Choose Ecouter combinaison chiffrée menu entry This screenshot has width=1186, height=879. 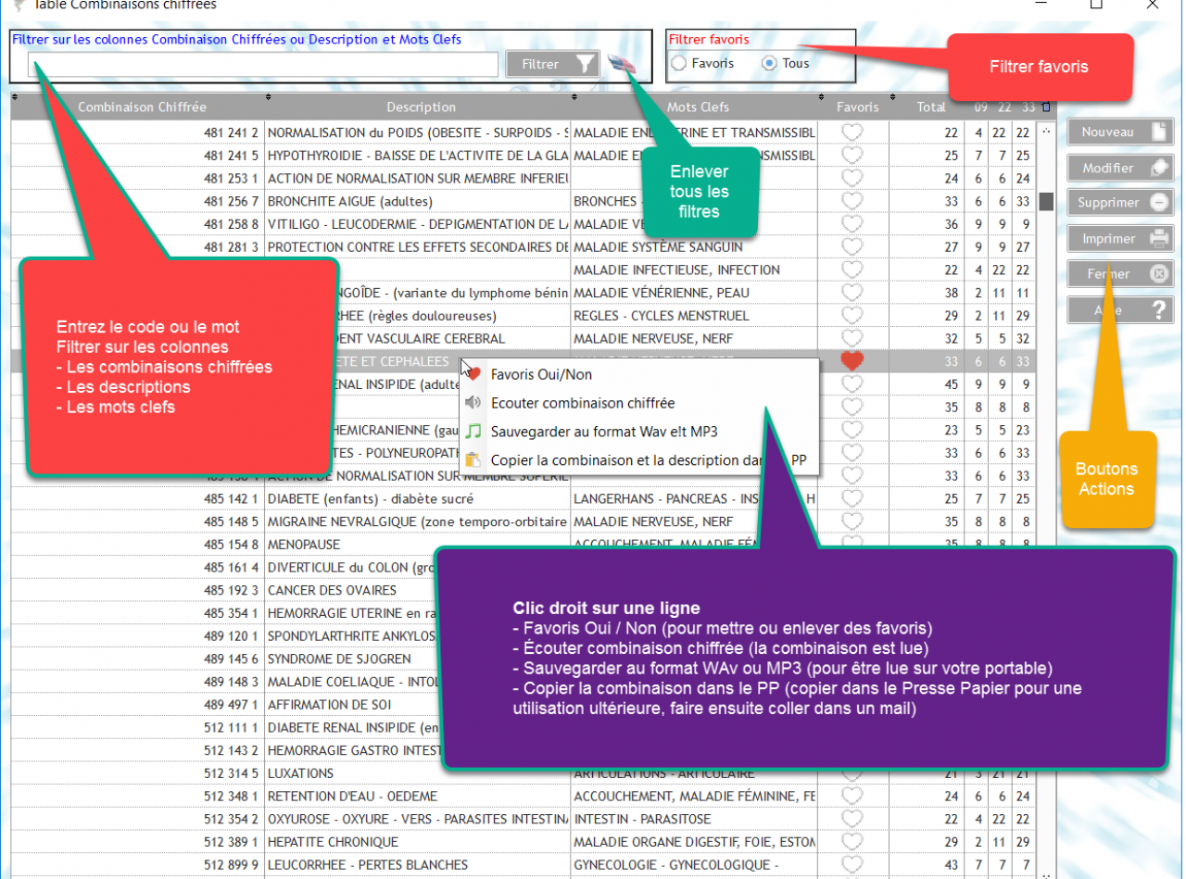[582, 403]
